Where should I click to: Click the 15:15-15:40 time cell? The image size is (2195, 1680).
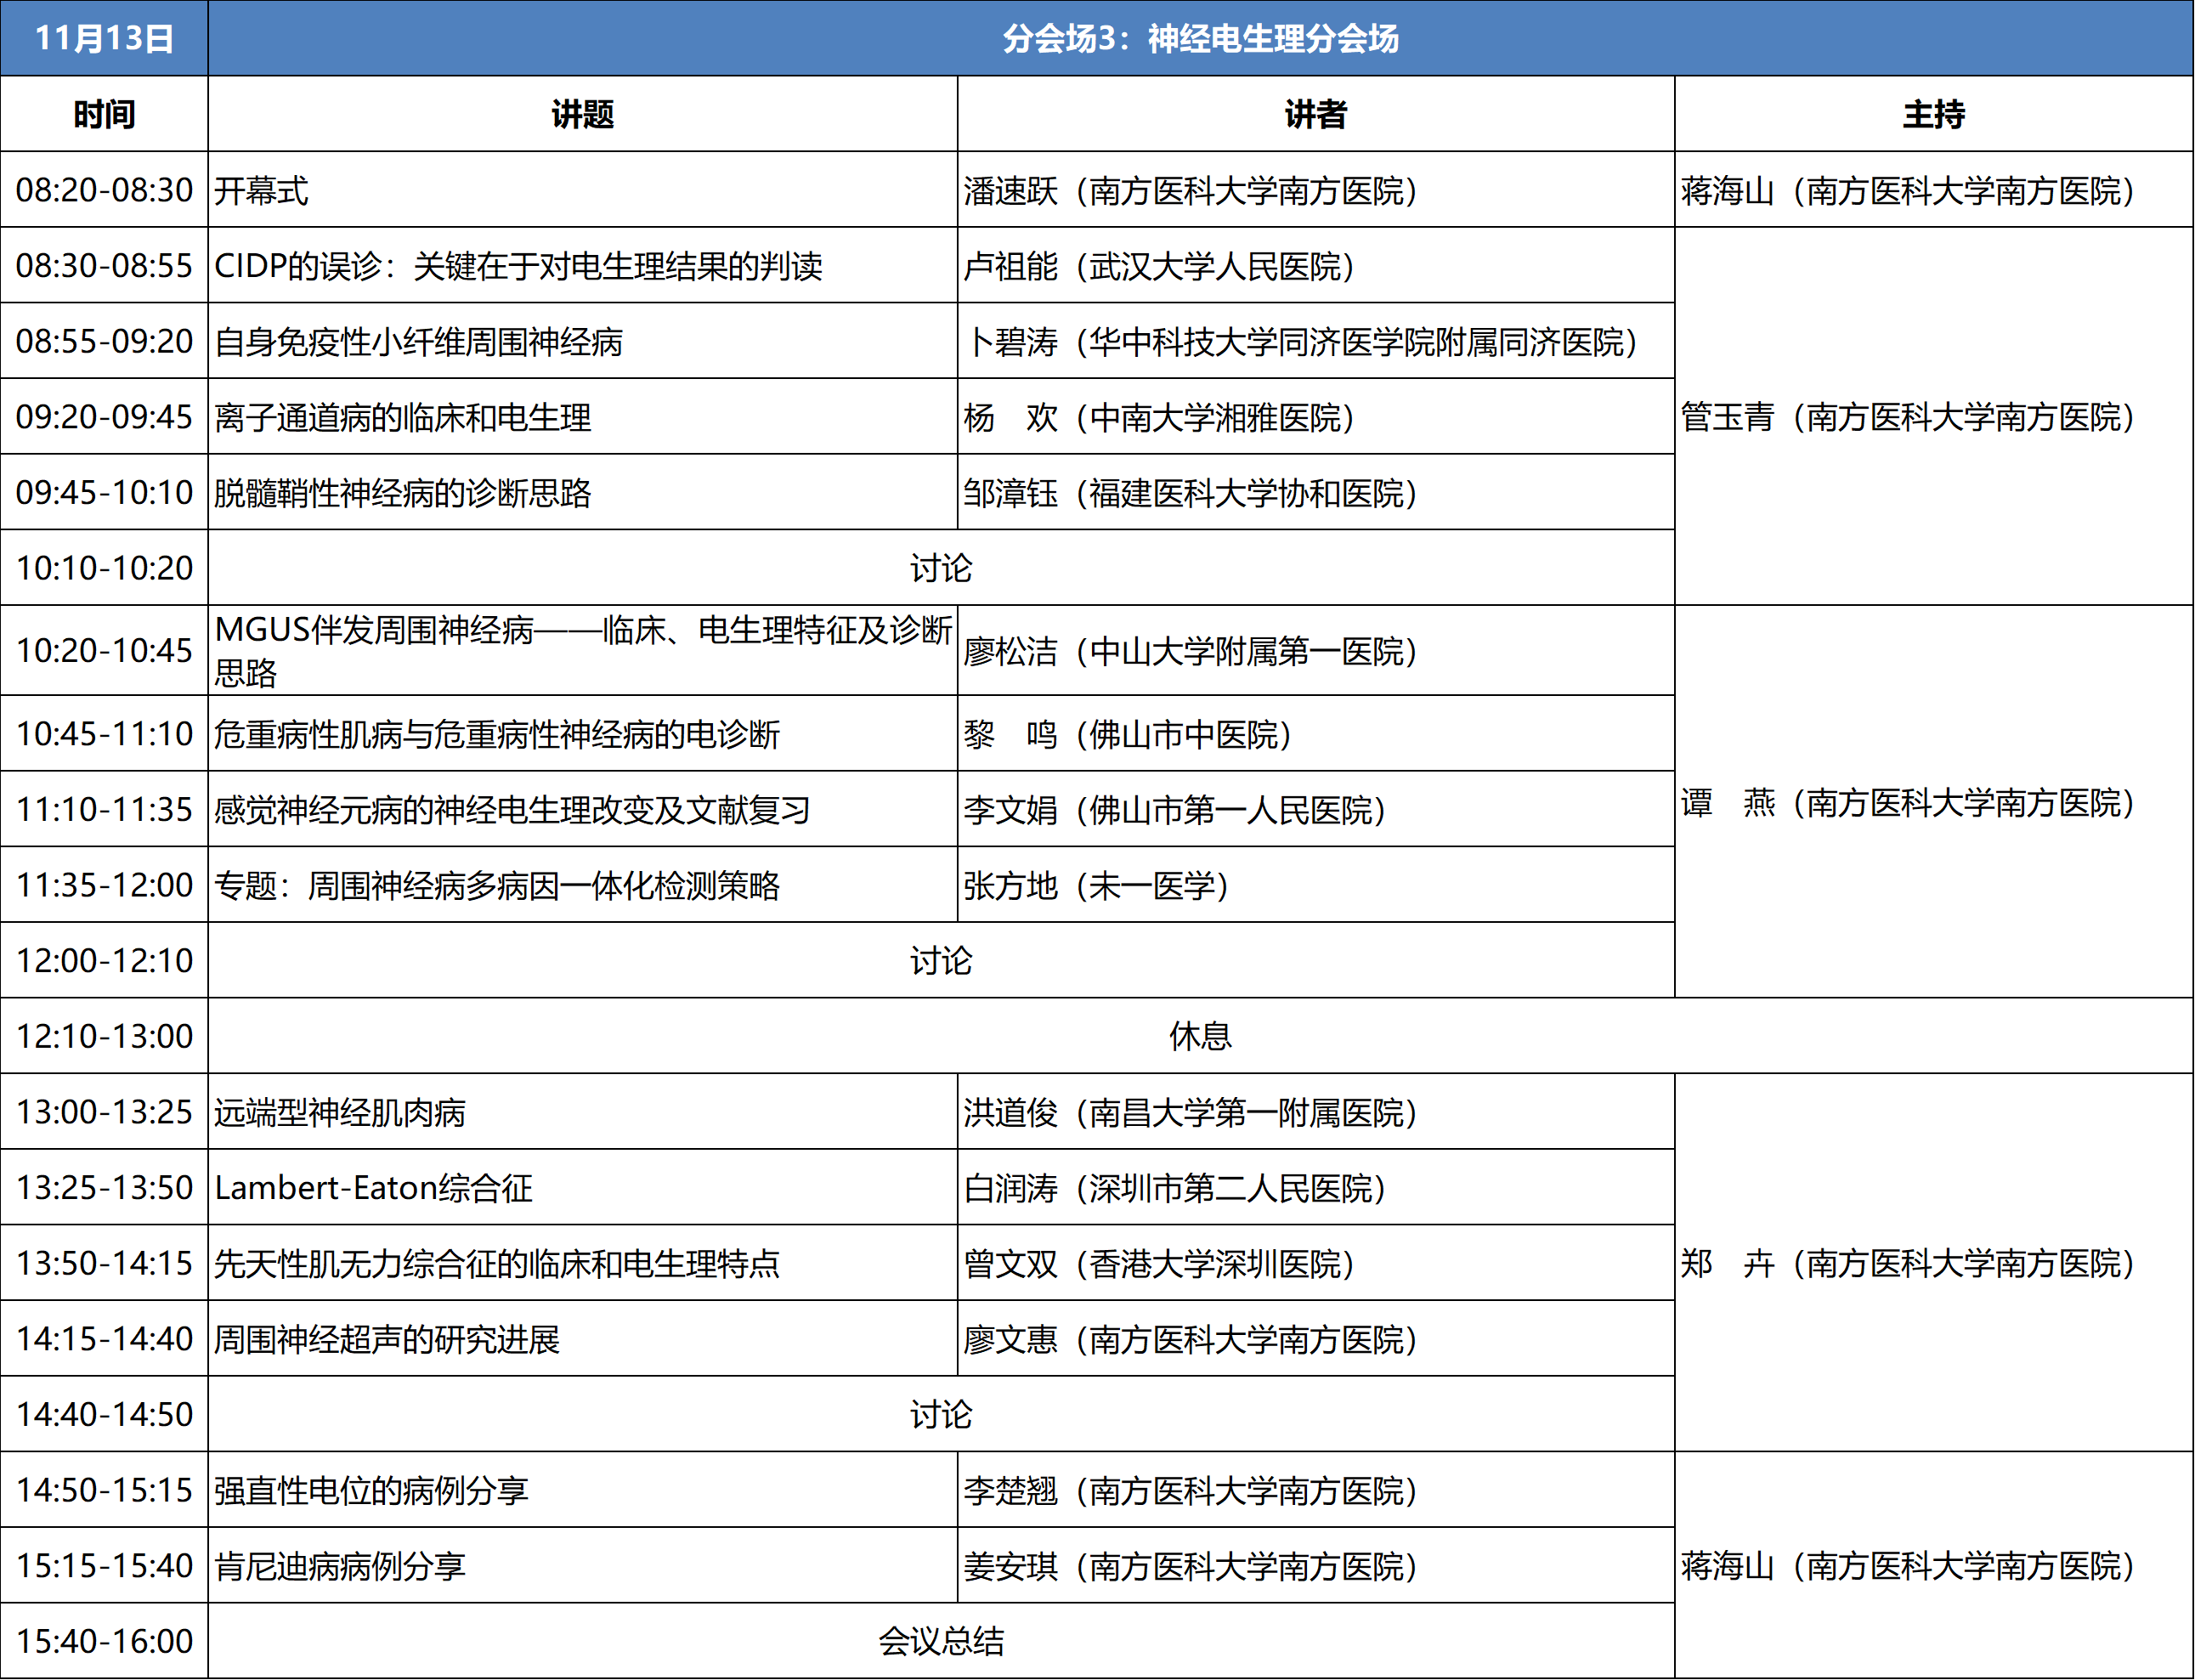(x=104, y=1565)
